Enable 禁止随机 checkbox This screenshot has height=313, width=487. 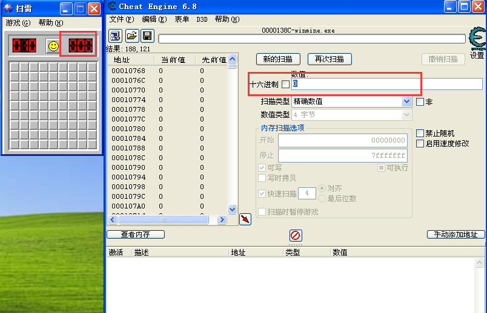tap(420, 134)
